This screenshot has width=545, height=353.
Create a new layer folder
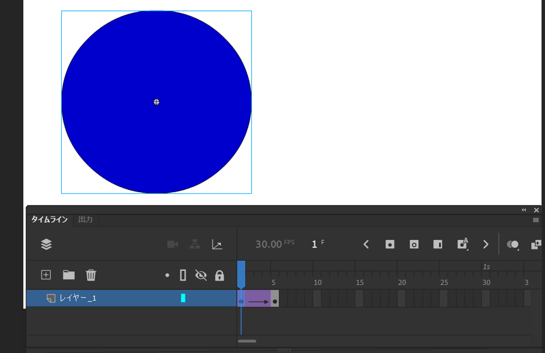[69, 275]
